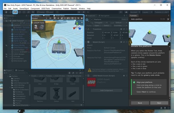Open the GameObject menu
This screenshot has width=174, height=113.
24,9
